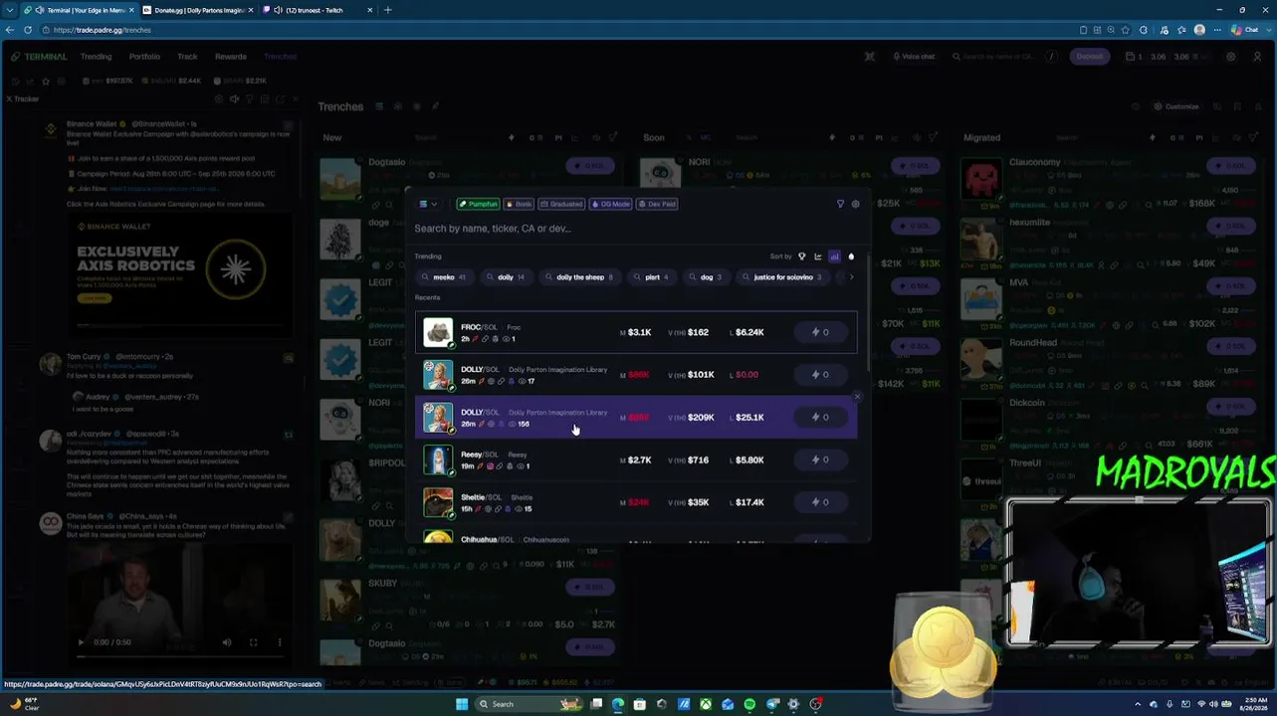Screen dimensions: 1277x716
Task: Open search modal settings gear
Action: point(855,204)
